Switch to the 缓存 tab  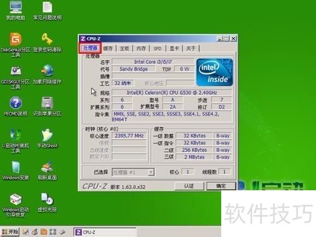pos(108,49)
